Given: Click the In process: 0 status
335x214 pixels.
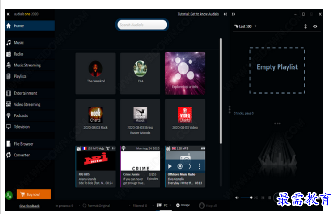Looking at the screenshot, I should 64,206.
